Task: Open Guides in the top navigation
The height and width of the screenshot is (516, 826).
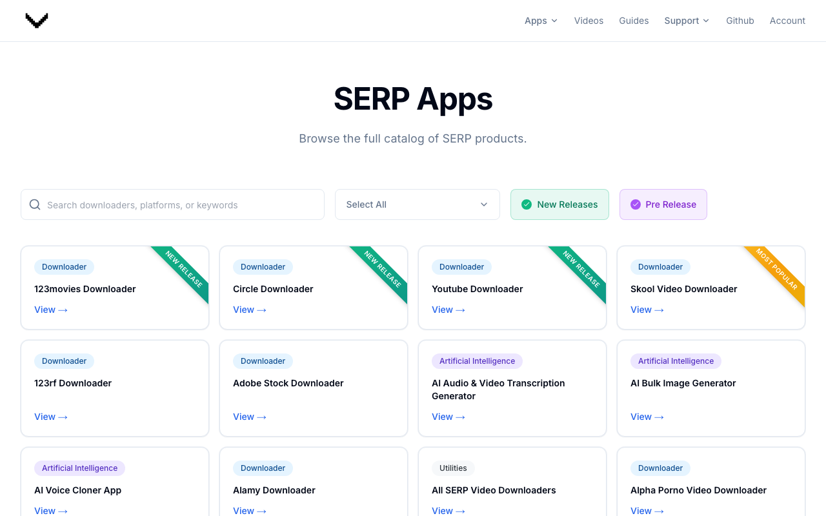Action: point(634,21)
